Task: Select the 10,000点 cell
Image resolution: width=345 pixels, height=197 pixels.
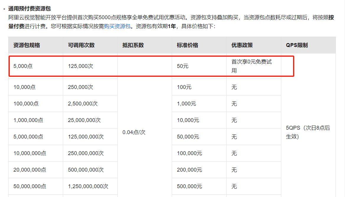Action: pos(36,87)
